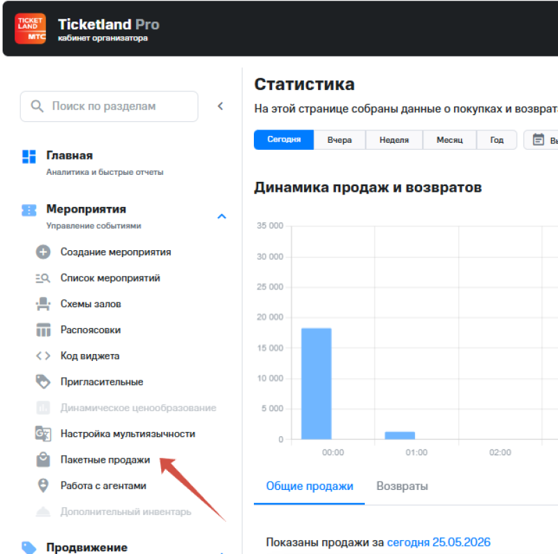Open Пригласительные page

[102, 382]
